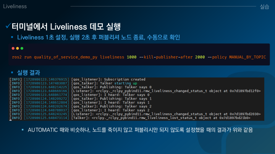Click the value '1000' in the command

131,57
